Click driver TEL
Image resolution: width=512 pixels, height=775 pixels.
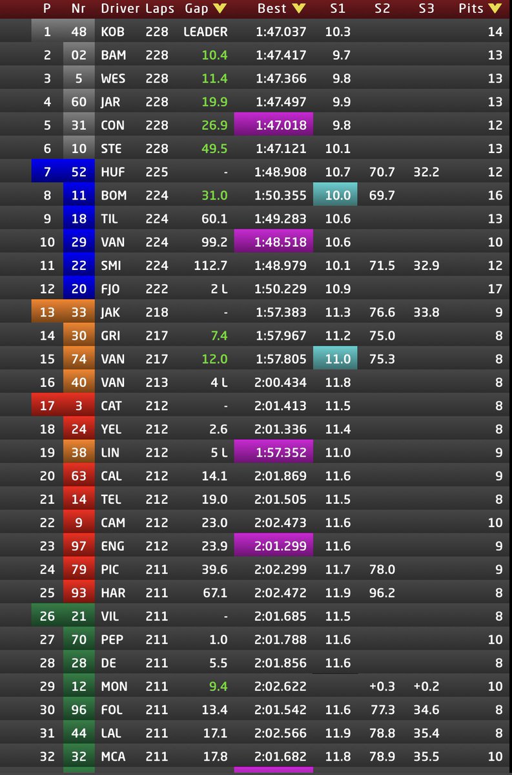coord(111,499)
